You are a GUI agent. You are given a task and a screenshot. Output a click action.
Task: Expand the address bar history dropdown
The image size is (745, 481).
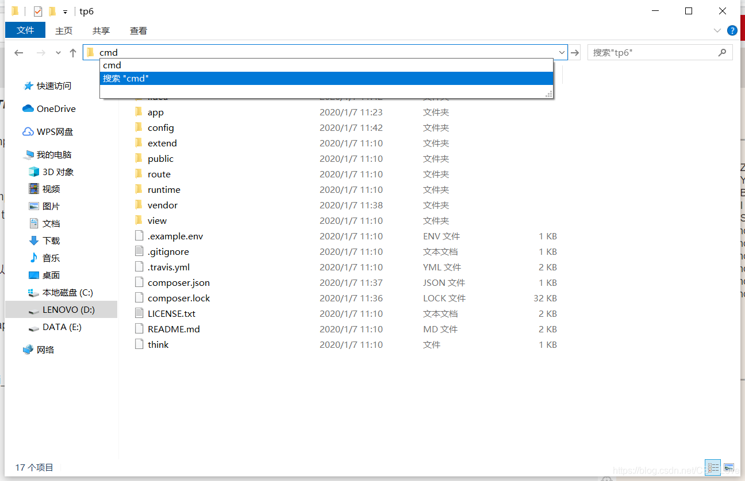pyautogui.click(x=562, y=52)
